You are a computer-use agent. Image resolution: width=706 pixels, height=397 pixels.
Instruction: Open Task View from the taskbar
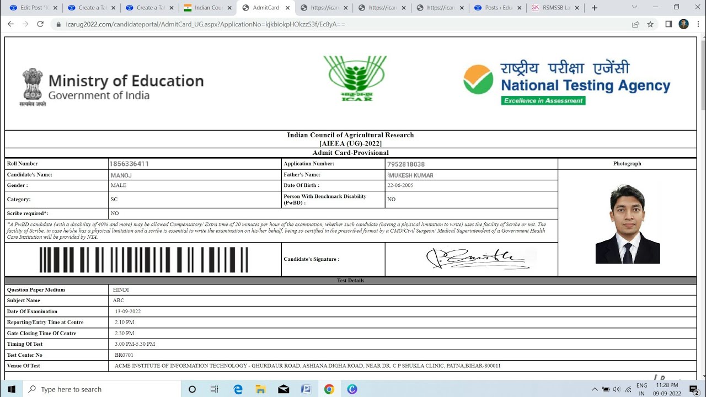[215, 389]
